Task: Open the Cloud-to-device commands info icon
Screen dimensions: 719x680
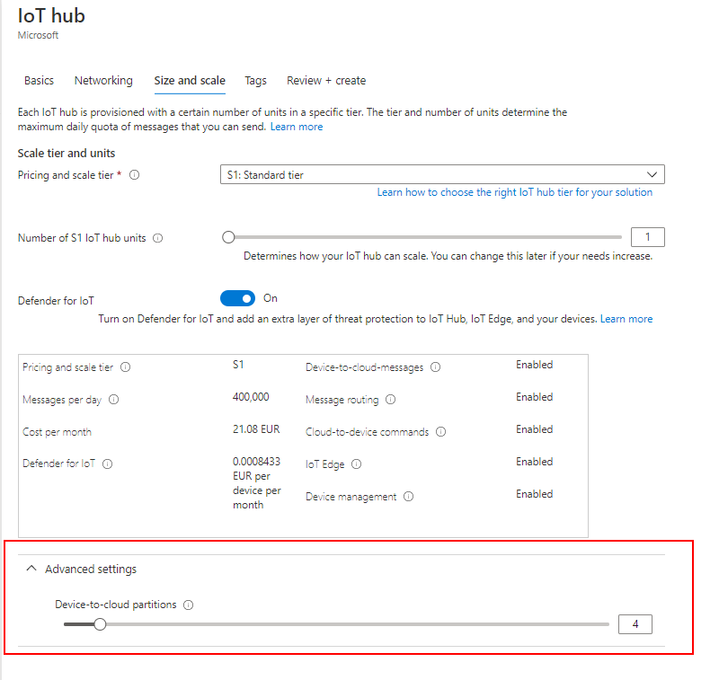Action: pos(441,429)
